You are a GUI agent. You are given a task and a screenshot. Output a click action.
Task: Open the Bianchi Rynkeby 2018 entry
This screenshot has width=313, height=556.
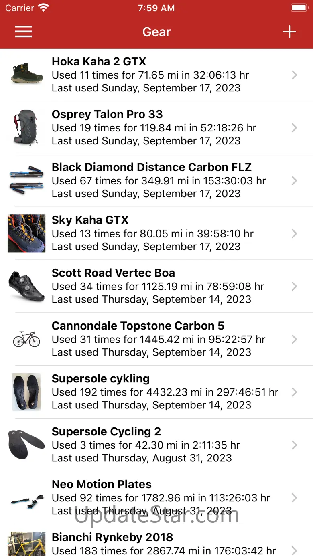click(112, 538)
